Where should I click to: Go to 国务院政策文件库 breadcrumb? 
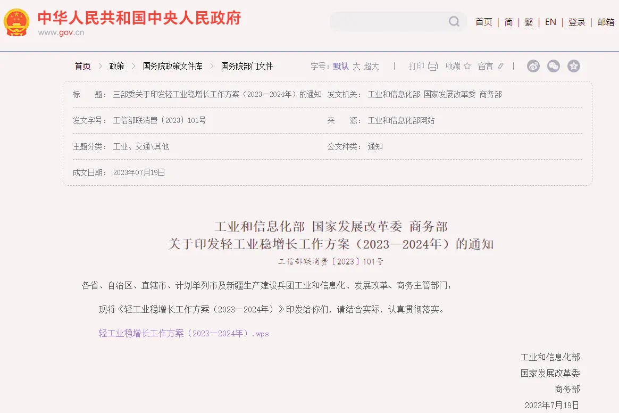(172, 66)
